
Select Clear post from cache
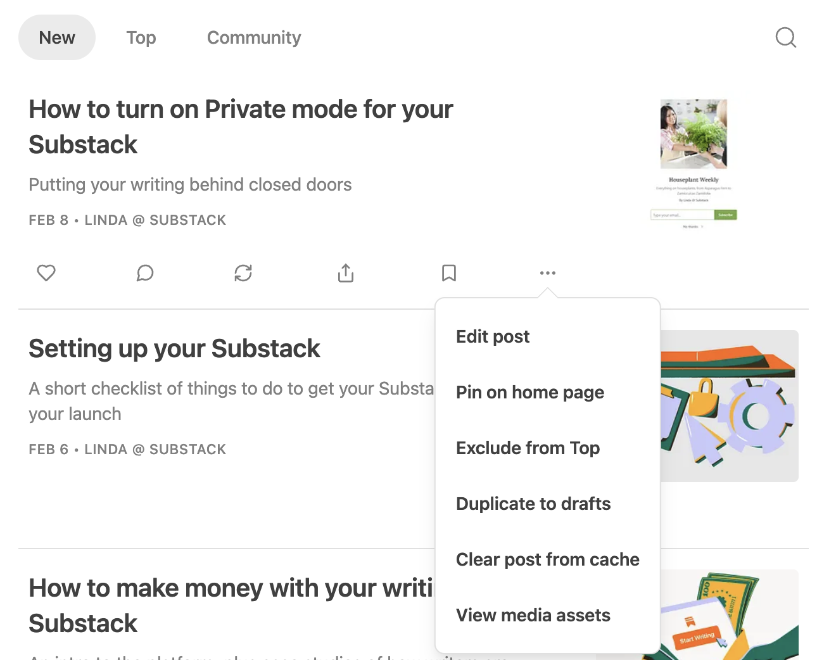(x=548, y=559)
